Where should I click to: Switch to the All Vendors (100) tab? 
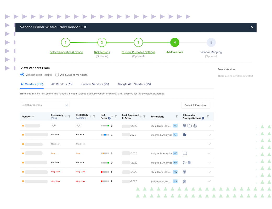[x=32, y=84]
